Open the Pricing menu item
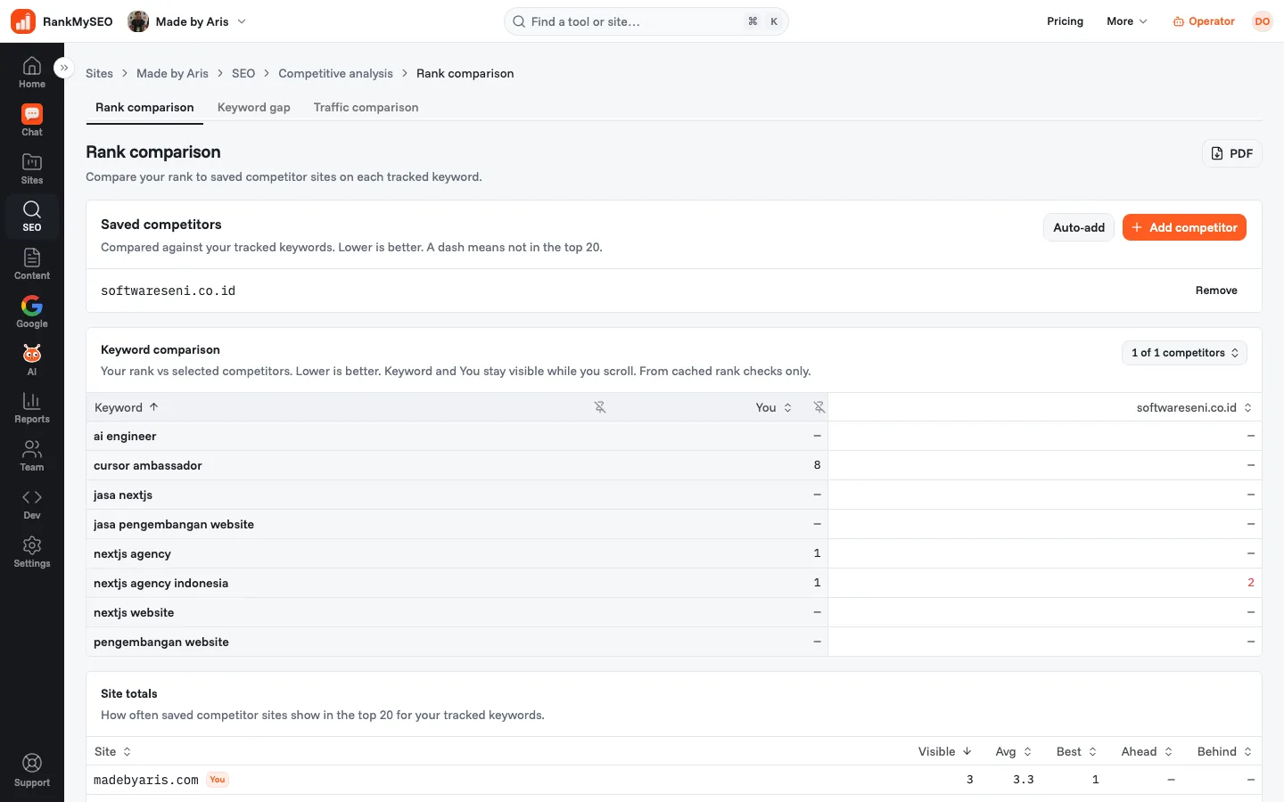The image size is (1284, 802). click(1065, 21)
